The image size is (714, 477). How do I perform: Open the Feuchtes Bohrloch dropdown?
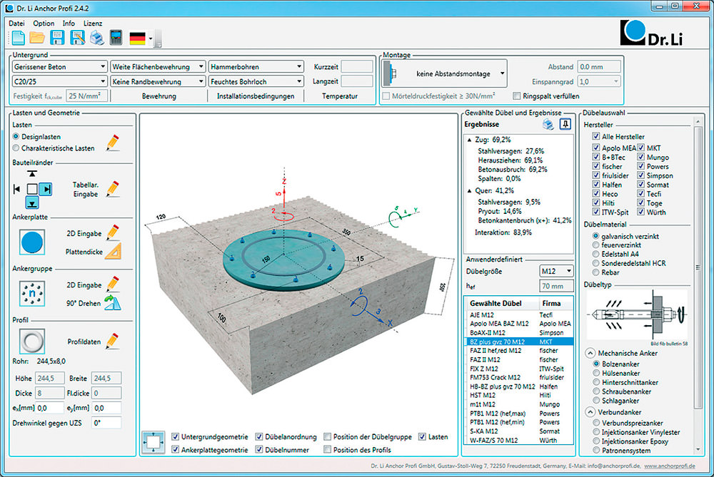coord(256,81)
